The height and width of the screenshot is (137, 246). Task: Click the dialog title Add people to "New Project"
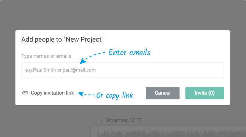point(62,39)
